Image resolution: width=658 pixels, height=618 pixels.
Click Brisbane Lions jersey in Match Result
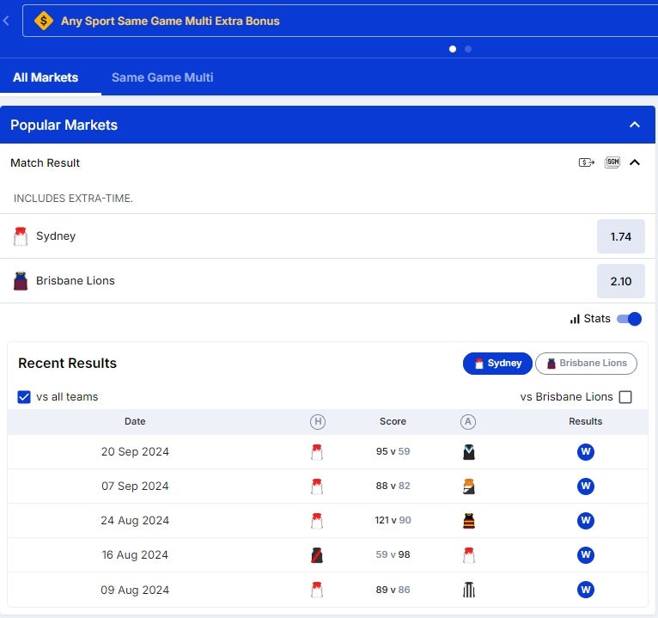click(21, 281)
